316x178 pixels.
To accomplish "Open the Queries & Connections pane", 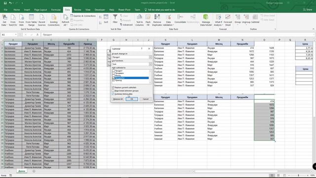I will pos(83,16).
